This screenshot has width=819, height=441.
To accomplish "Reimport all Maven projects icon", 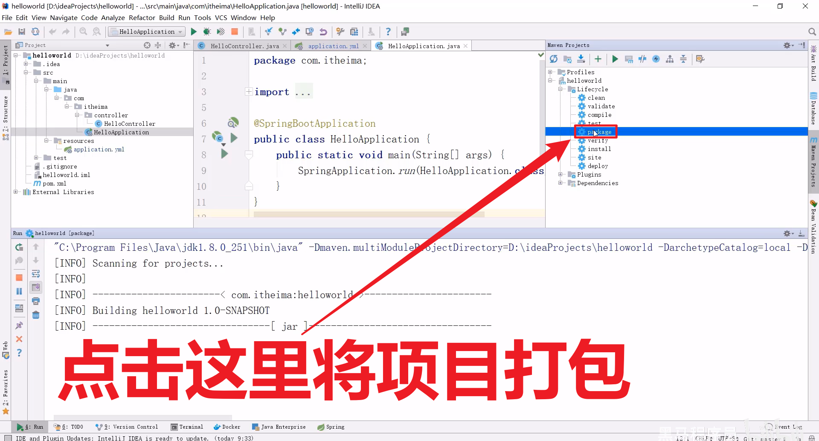I will (x=554, y=59).
